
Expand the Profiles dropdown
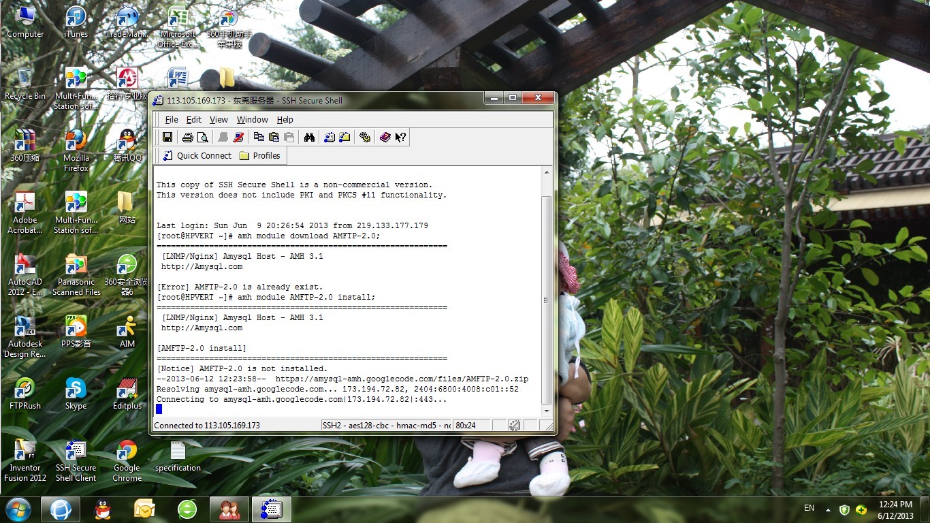(x=259, y=155)
